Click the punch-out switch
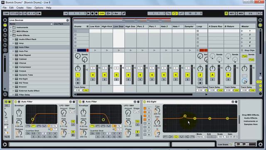 click(x=181, y=13)
